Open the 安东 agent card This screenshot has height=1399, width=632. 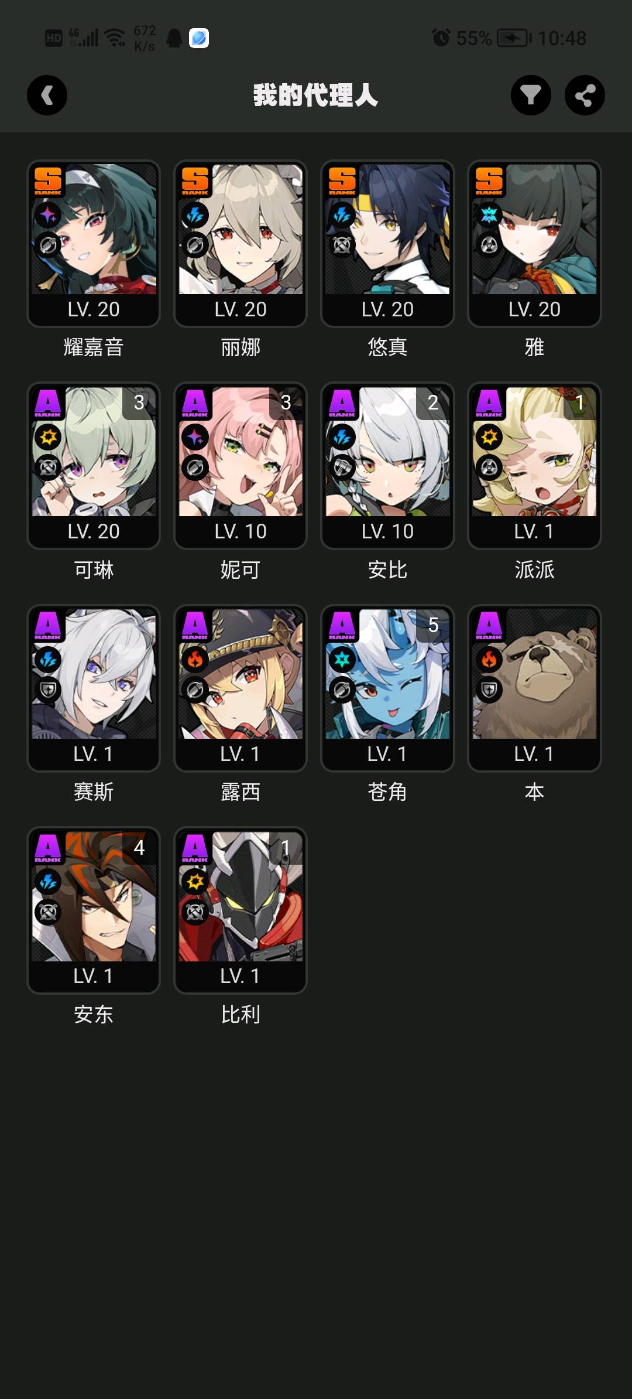click(94, 910)
